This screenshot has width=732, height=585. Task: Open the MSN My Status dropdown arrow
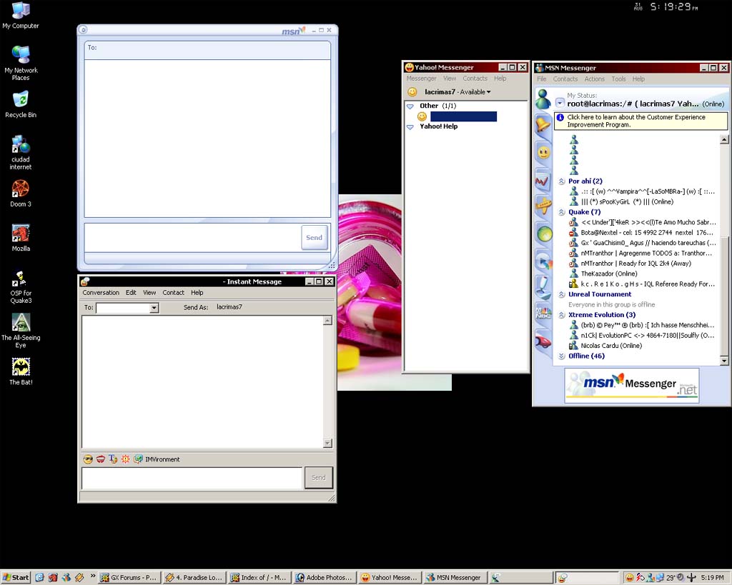click(x=559, y=103)
